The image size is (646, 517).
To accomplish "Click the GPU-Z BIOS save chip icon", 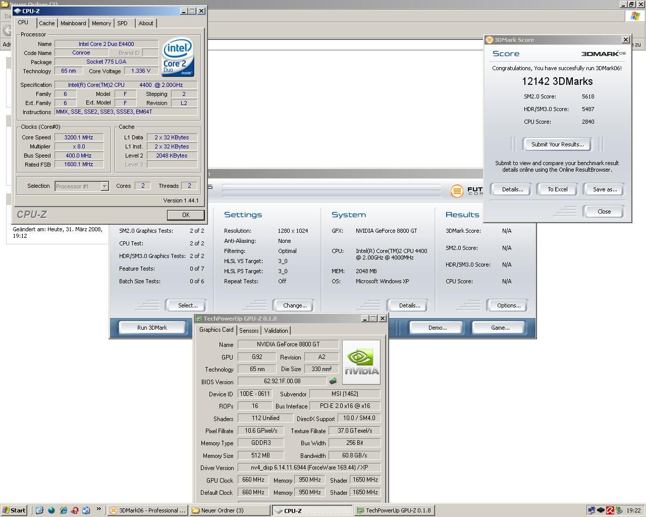I will point(333,381).
